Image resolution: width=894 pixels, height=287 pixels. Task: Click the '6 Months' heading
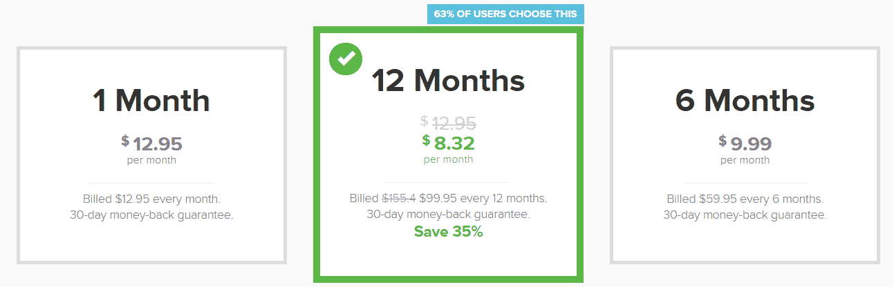pos(745,101)
